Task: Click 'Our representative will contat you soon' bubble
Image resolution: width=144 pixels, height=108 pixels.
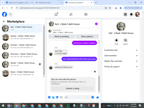Action: 79,59
